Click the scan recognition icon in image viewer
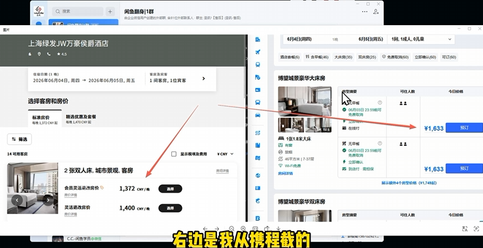The height and width of the screenshot is (248, 483). 476,229
